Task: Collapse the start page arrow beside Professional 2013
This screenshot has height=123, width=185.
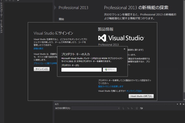Action: tap(55, 7)
